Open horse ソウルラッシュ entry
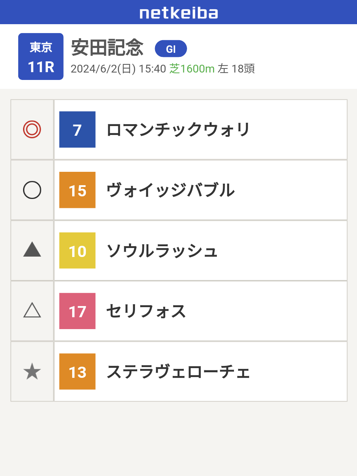This screenshot has width=357, height=476. coord(200,251)
